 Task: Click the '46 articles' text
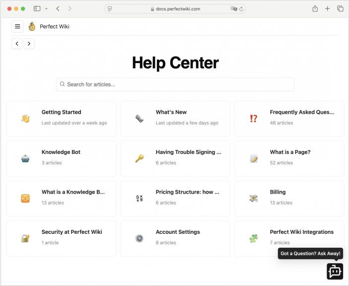[281, 123]
